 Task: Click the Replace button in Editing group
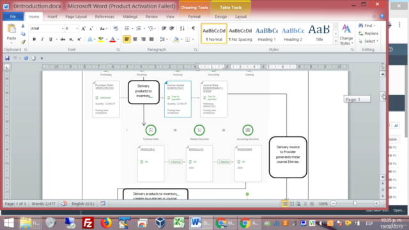pyautogui.click(x=368, y=33)
